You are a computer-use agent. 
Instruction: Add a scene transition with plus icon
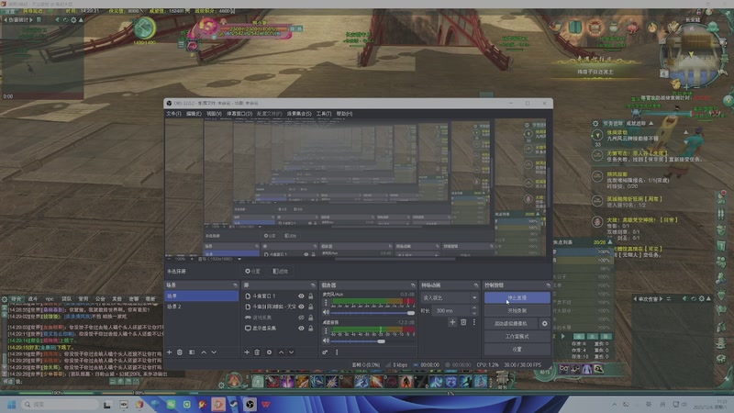[x=452, y=322]
